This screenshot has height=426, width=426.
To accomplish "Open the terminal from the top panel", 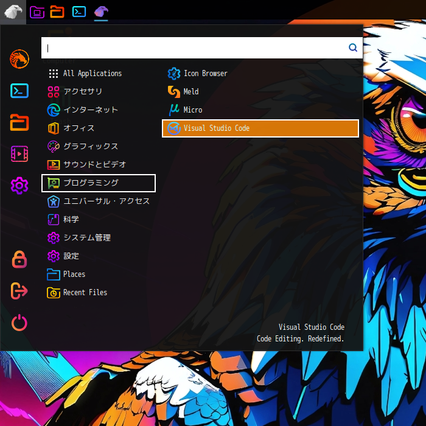I will (x=79, y=12).
